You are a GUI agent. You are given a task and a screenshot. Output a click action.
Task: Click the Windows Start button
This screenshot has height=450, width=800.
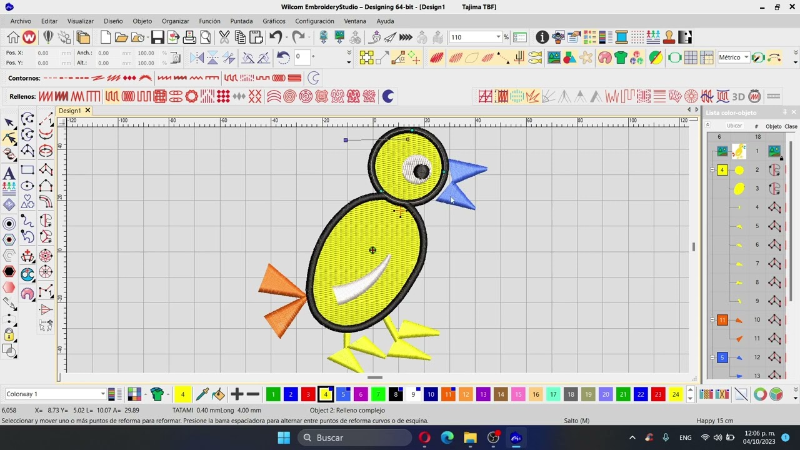284,437
